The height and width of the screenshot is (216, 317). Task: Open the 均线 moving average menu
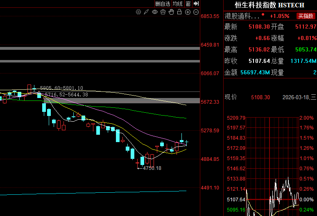coord(177,4)
